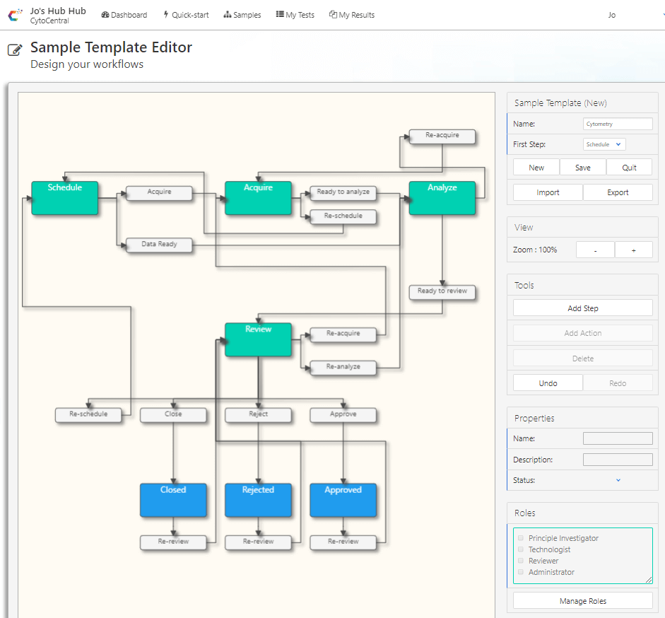Increase zoom with the plus button
This screenshot has width=665, height=618.
633,250
